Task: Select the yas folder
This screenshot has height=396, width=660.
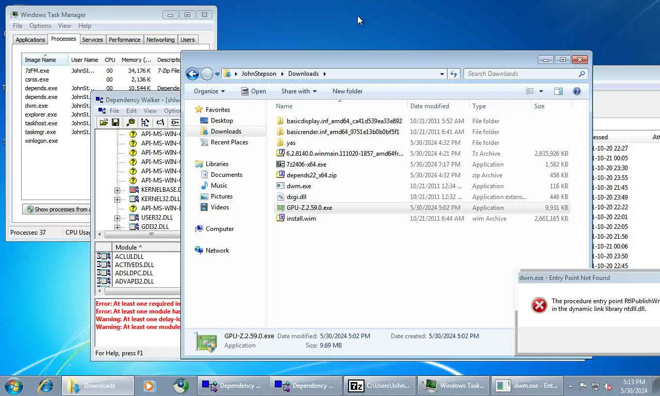Action: click(x=422, y=143)
